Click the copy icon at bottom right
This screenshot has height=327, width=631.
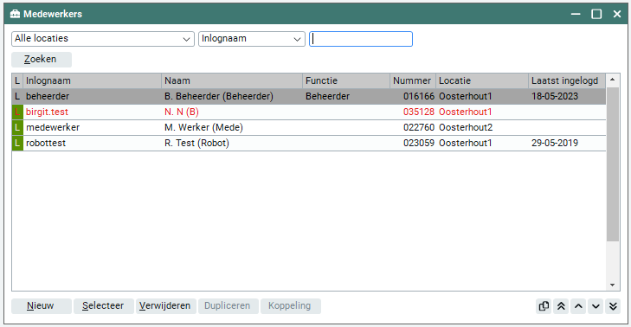pos(544,306)
